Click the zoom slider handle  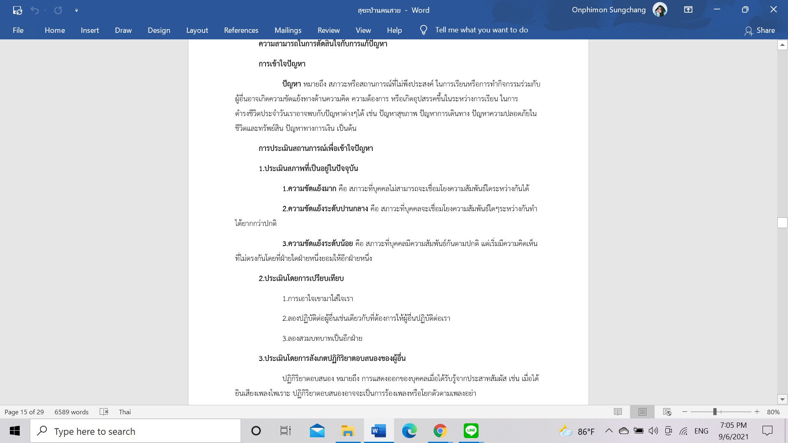[715, 412]
